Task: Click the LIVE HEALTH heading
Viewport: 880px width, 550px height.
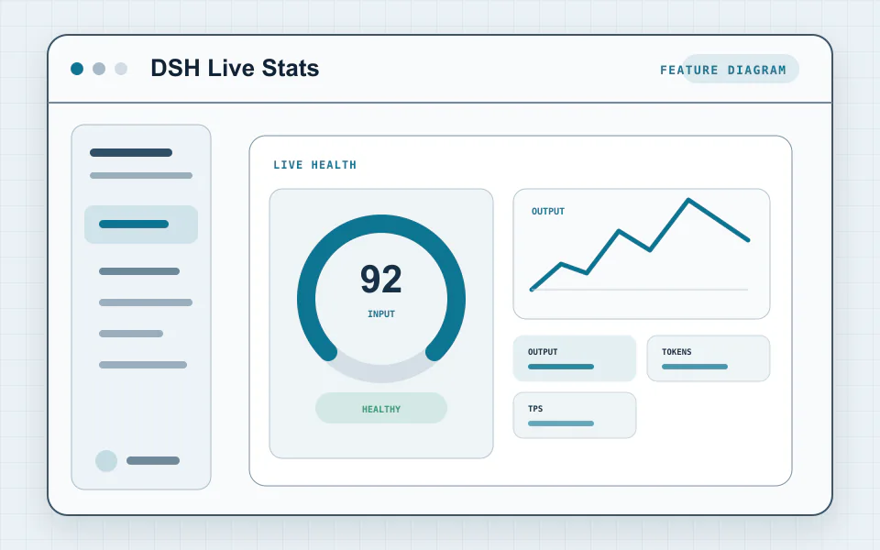Action: click(314, 165)
